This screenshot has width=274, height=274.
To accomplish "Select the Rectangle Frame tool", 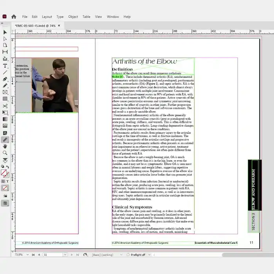I will (5, 92).
